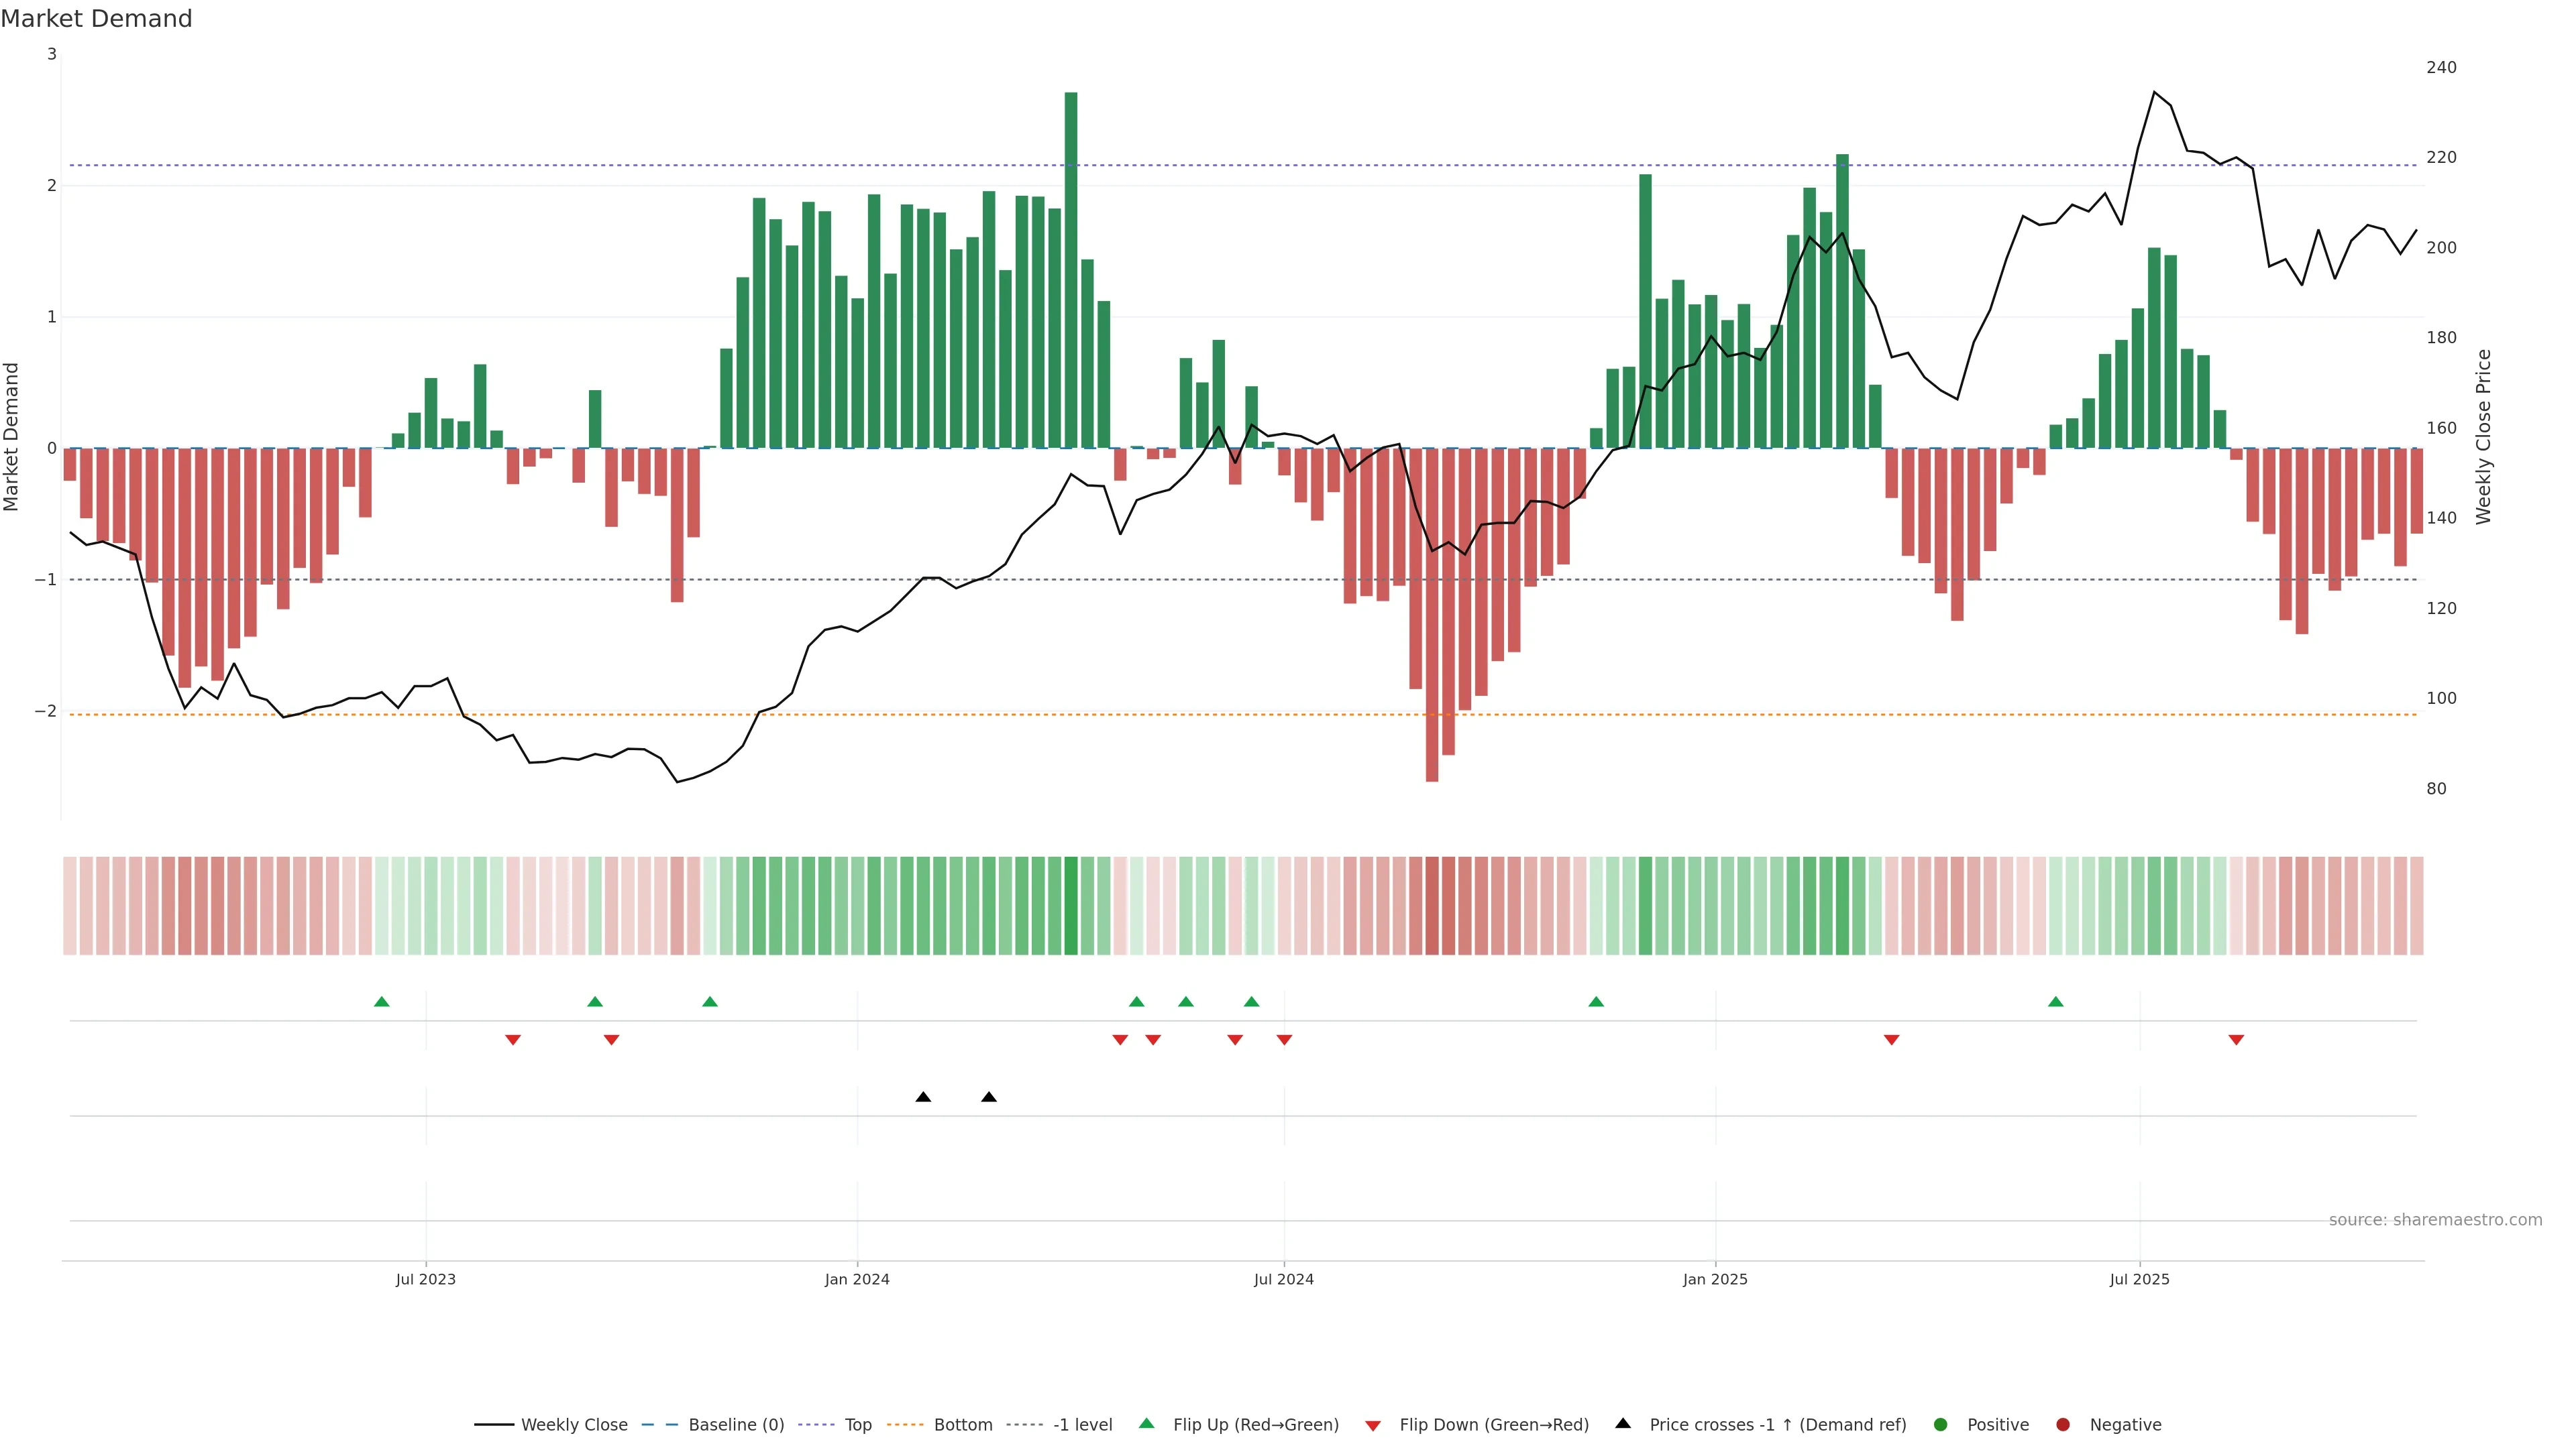
Task: Click the Market Demand chart title
Action: pyautogui.click(x=96, y=19)
